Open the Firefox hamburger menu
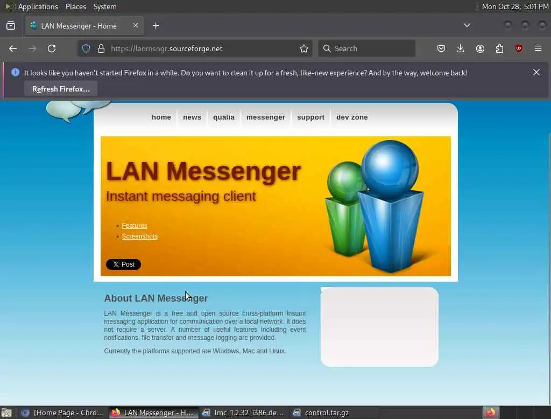The image size is (551, 419). coord(538,48)
